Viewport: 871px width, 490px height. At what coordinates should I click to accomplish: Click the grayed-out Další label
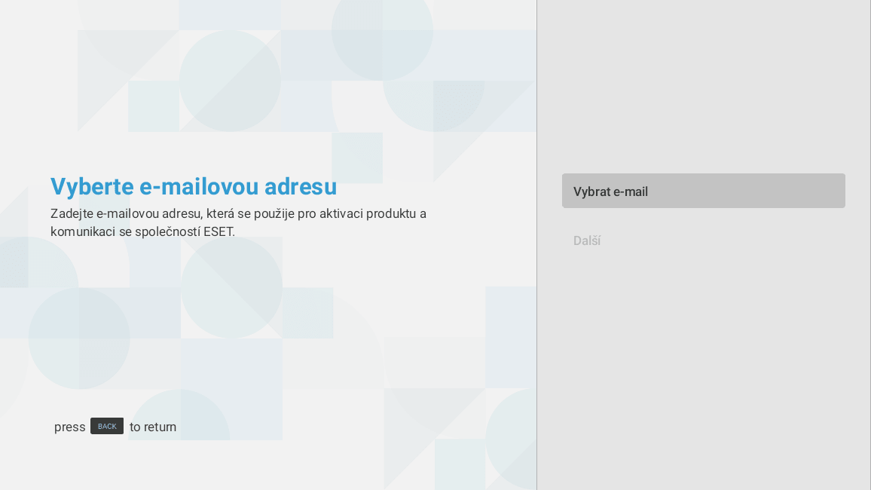click(587, 240)
